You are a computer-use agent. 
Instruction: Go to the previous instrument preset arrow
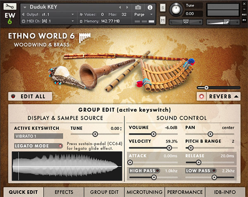120,7
